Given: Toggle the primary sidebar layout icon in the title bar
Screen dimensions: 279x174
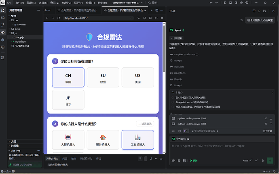Looking at the screenshot, I should pos(225,3).
